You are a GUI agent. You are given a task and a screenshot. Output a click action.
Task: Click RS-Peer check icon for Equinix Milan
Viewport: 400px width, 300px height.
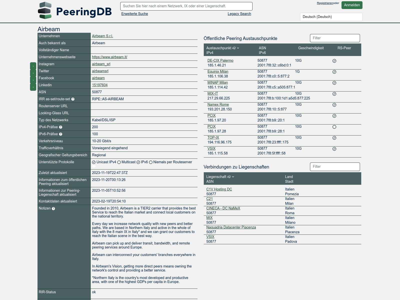pyautogui.click(x=334, y=72)
